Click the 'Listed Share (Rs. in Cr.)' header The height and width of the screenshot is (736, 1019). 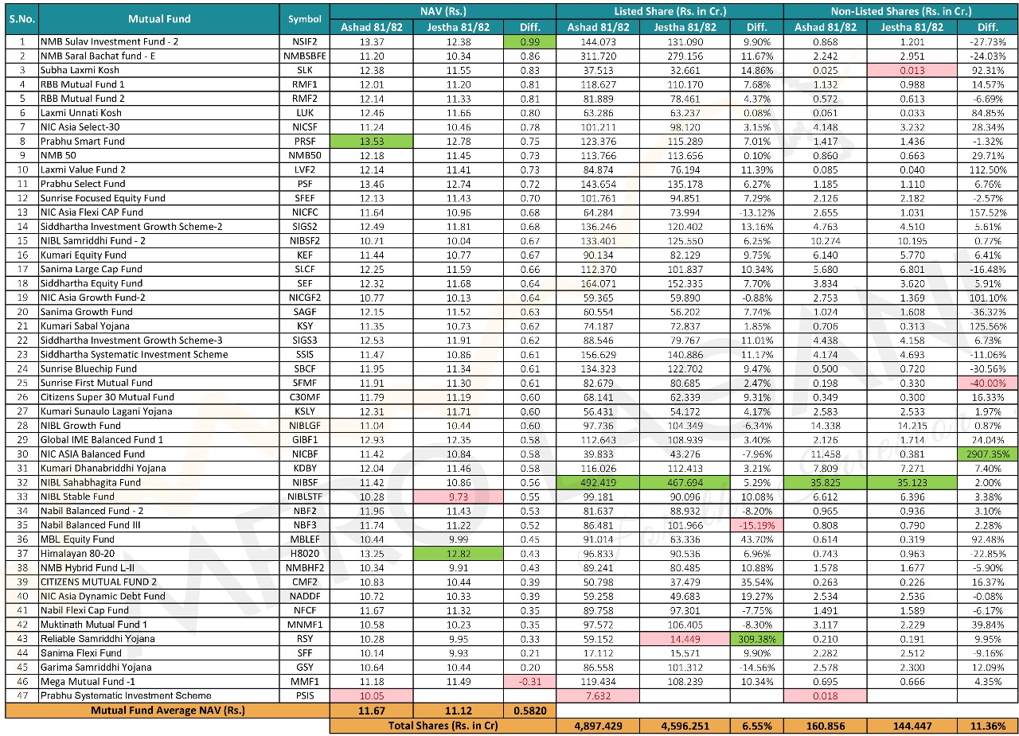670,11
